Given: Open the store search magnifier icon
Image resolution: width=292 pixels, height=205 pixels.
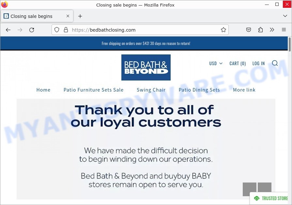Looking at the screenshot, I should point(275,63).
